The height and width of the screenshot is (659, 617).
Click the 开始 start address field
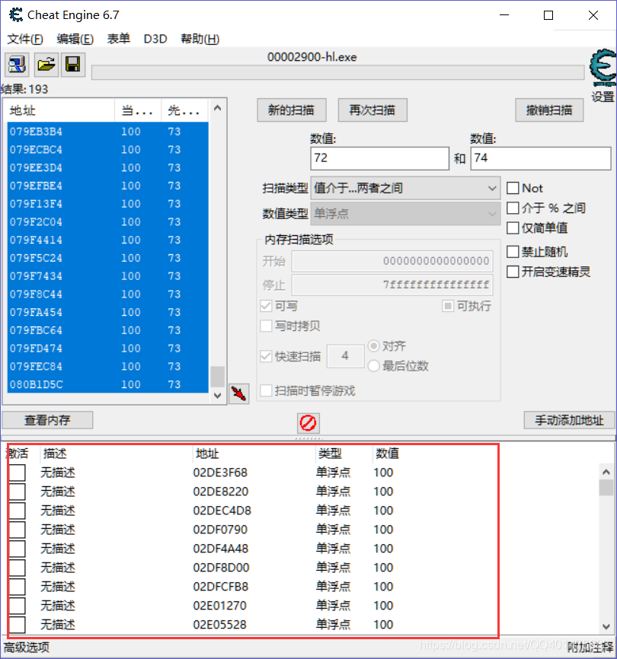click(x=392, y=261)
